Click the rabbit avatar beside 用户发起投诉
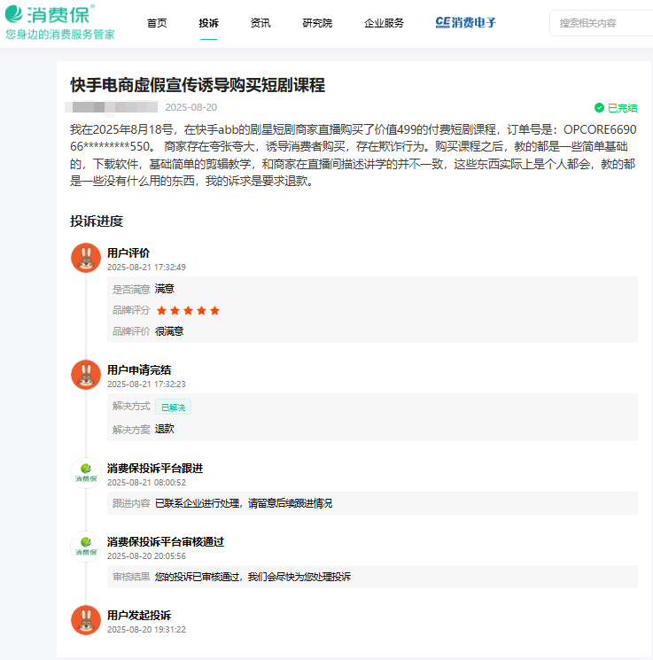The width and height of the screenshot is (653, 660). pyautogui.click(x=86, y=620)
